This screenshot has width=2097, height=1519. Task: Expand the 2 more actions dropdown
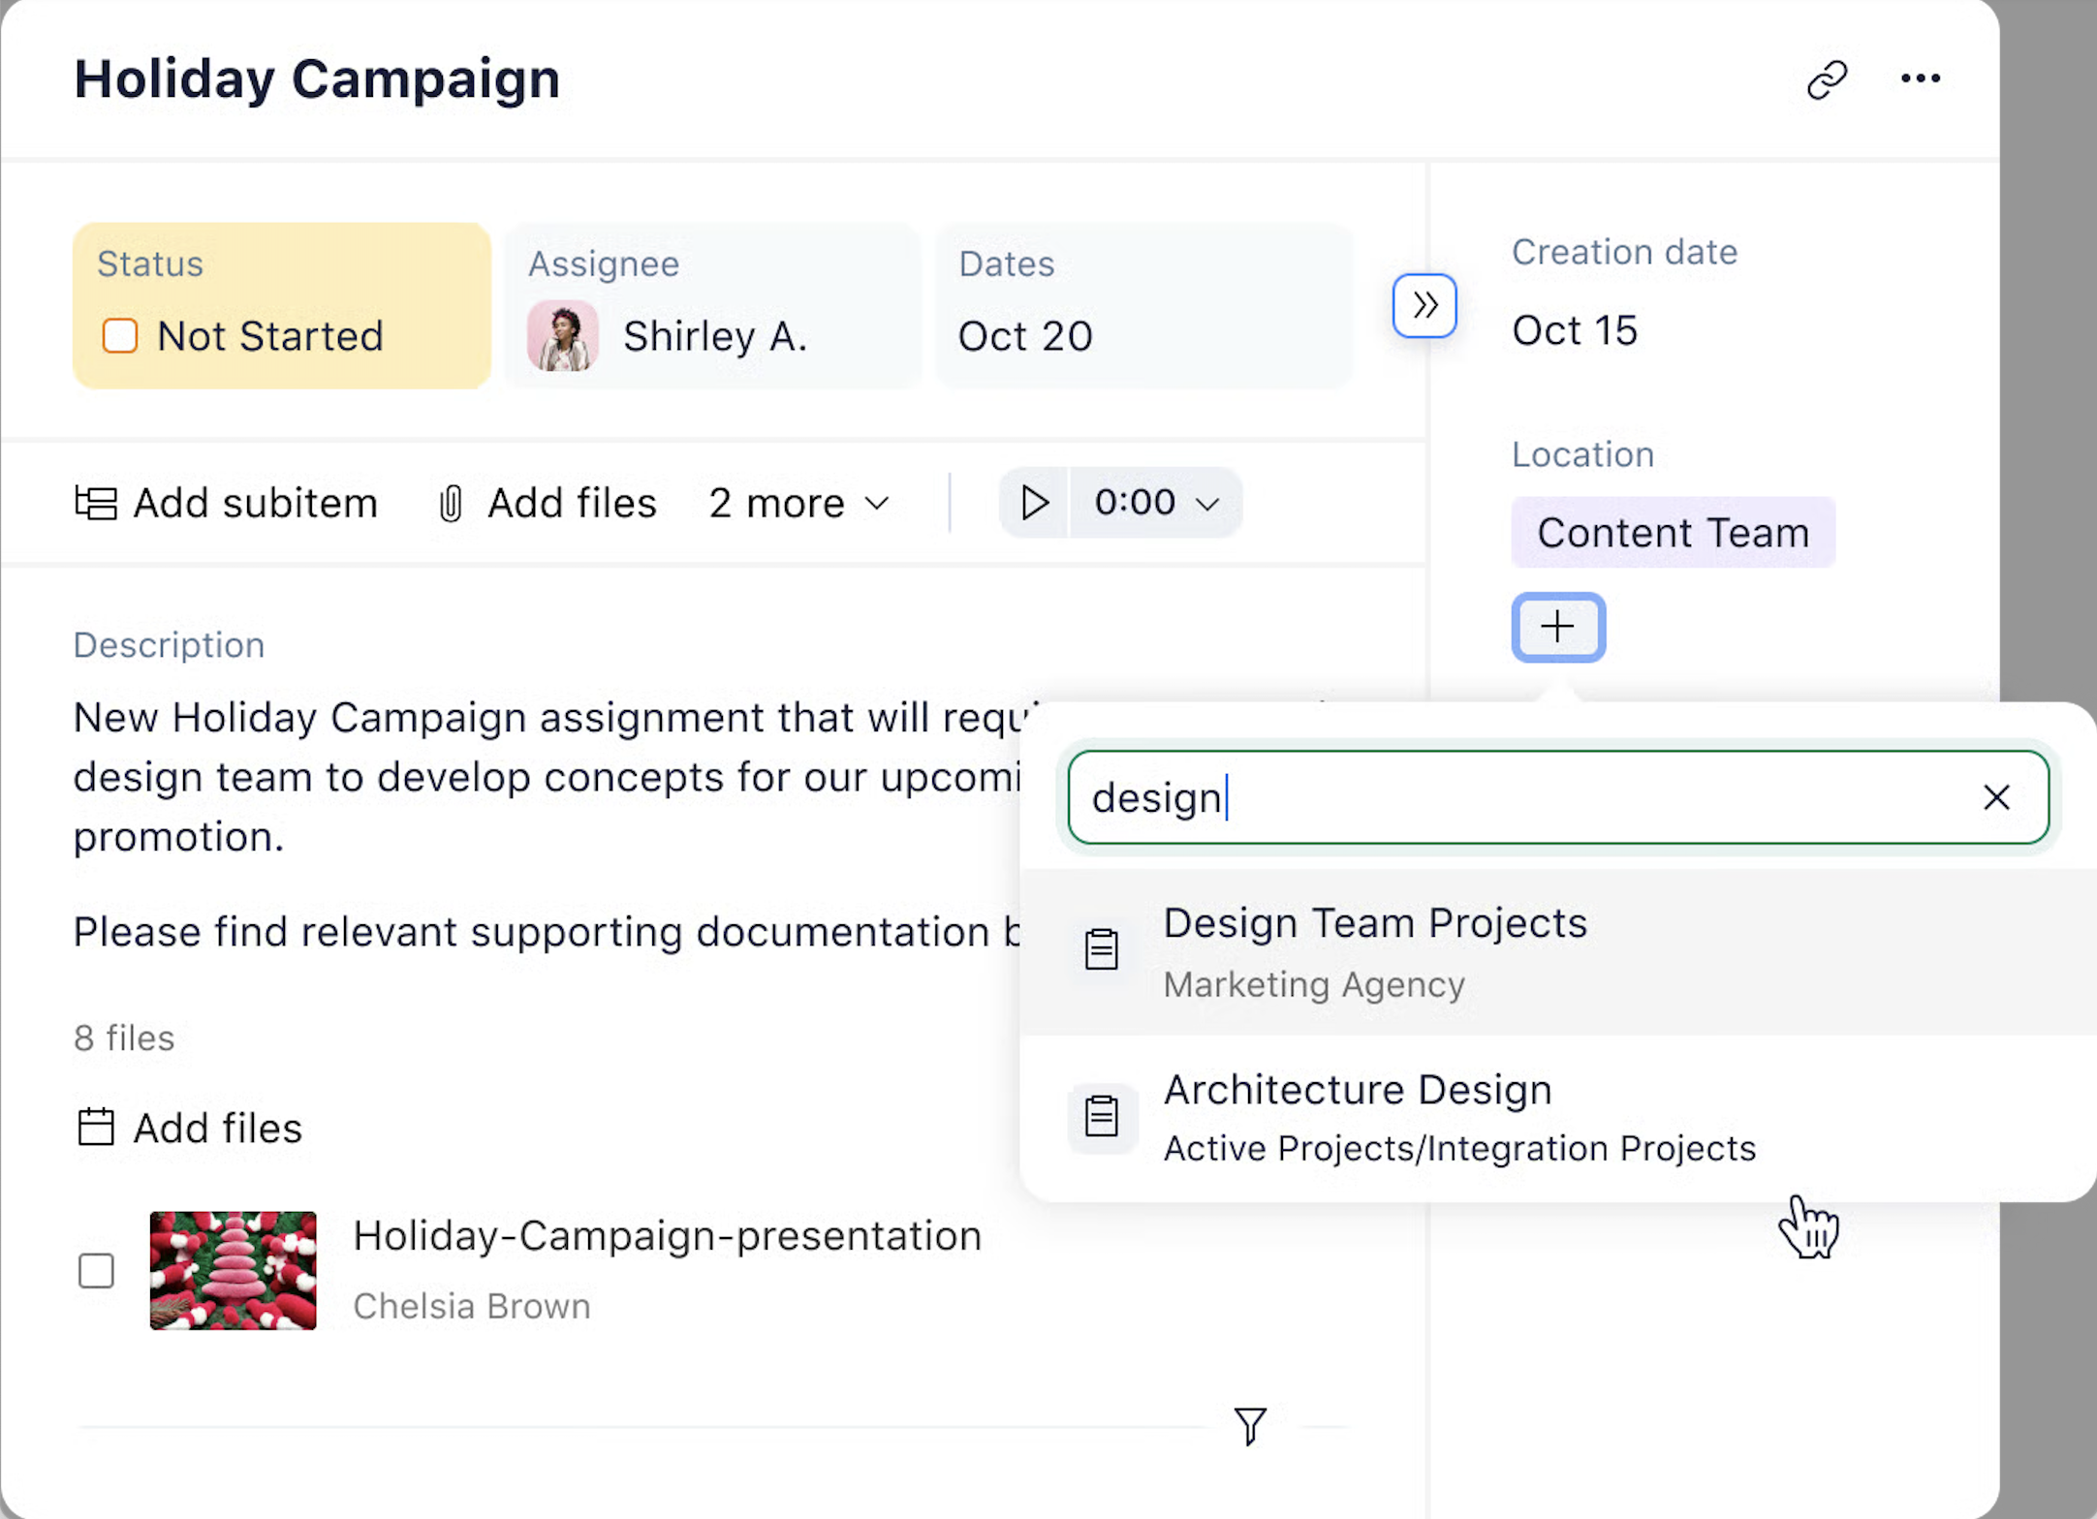click(x=799, y=503)
